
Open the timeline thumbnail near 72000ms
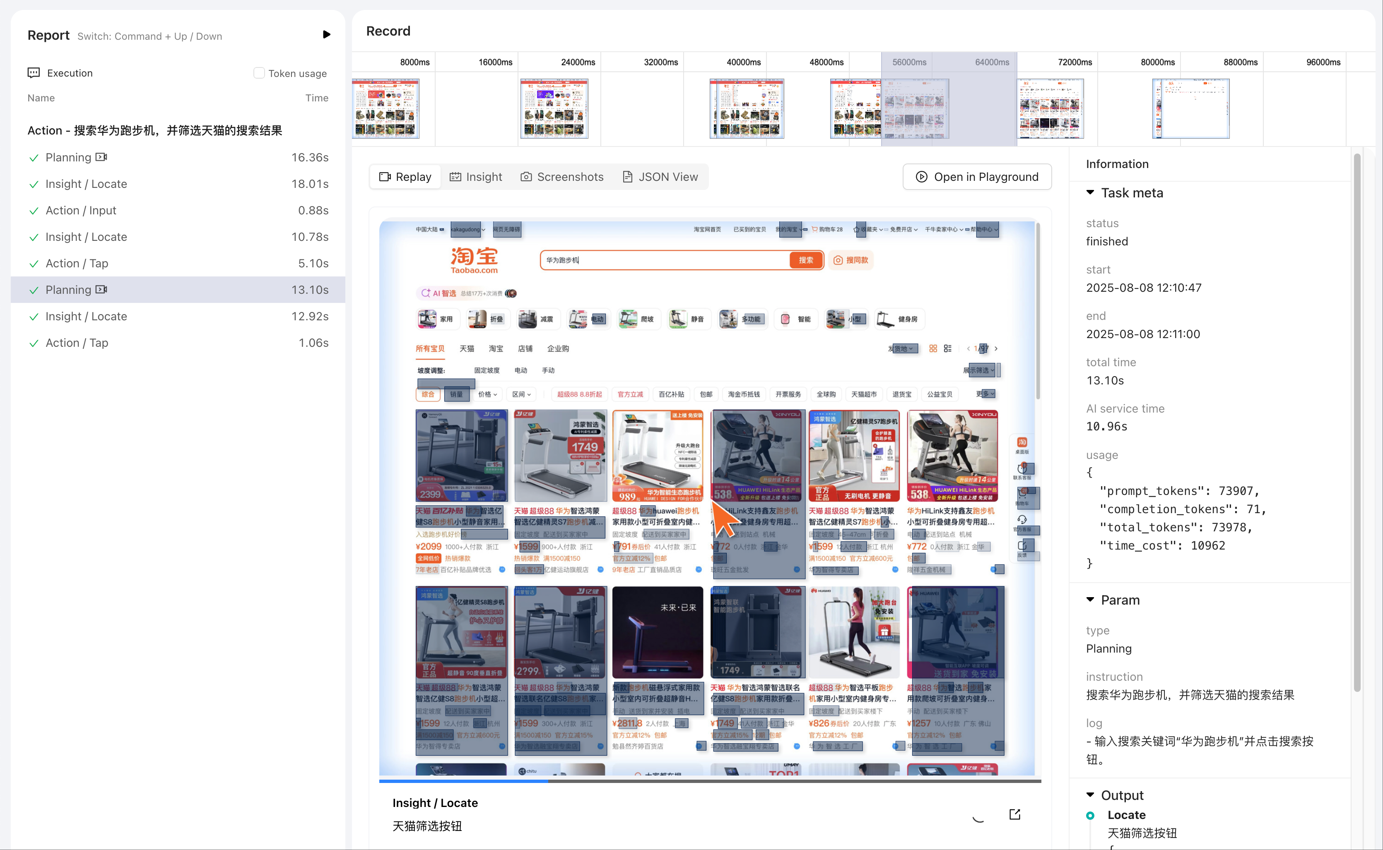pyautogui.click(x=1050, y=108)
